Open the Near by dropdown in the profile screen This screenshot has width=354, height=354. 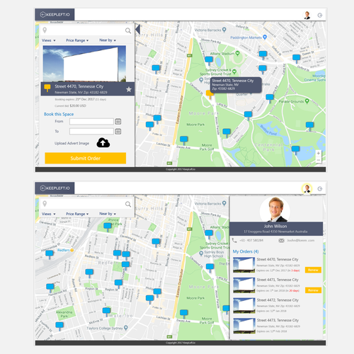pos(108,214)
